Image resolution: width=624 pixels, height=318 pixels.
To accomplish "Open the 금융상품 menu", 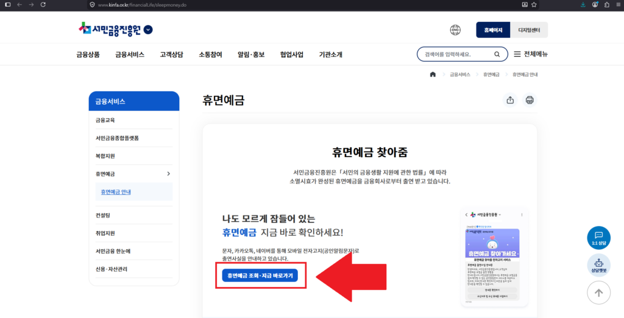I will (x=88, y=55).
